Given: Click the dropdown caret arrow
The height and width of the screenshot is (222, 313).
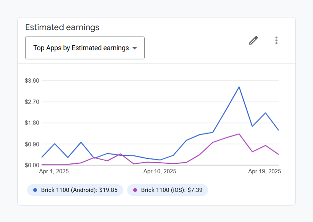Looking at the screenshot, I should tap(134, 49).
